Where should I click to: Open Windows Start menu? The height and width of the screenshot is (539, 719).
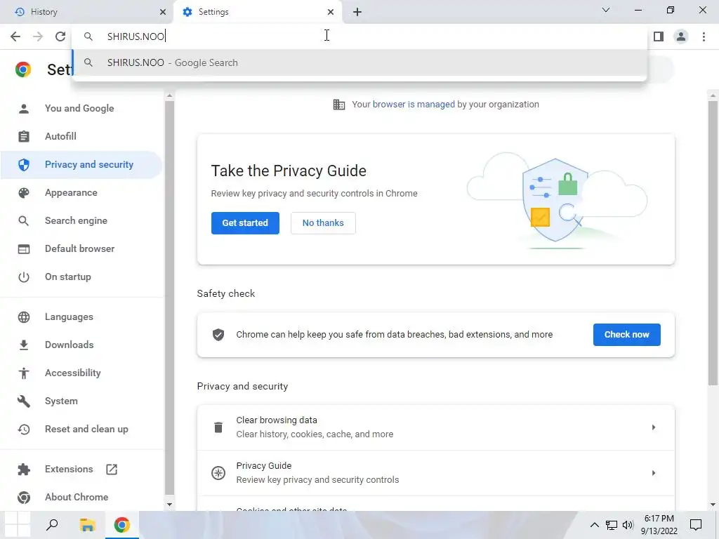coord(17,525)
